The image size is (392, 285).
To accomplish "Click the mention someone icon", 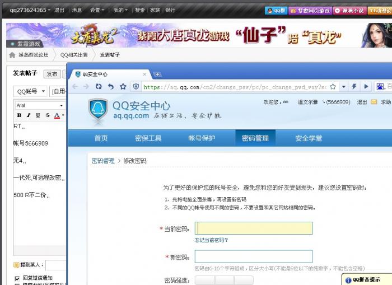I will point(16,265).
